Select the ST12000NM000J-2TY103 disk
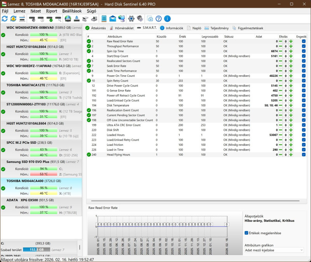 (x=41, y=110)
